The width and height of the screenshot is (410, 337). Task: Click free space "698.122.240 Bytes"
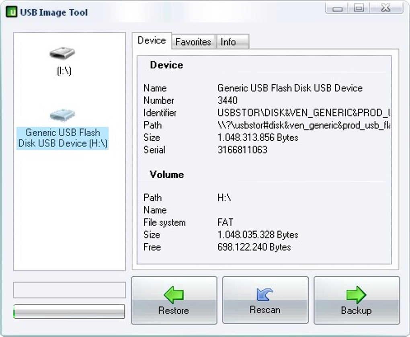[254, 247]
